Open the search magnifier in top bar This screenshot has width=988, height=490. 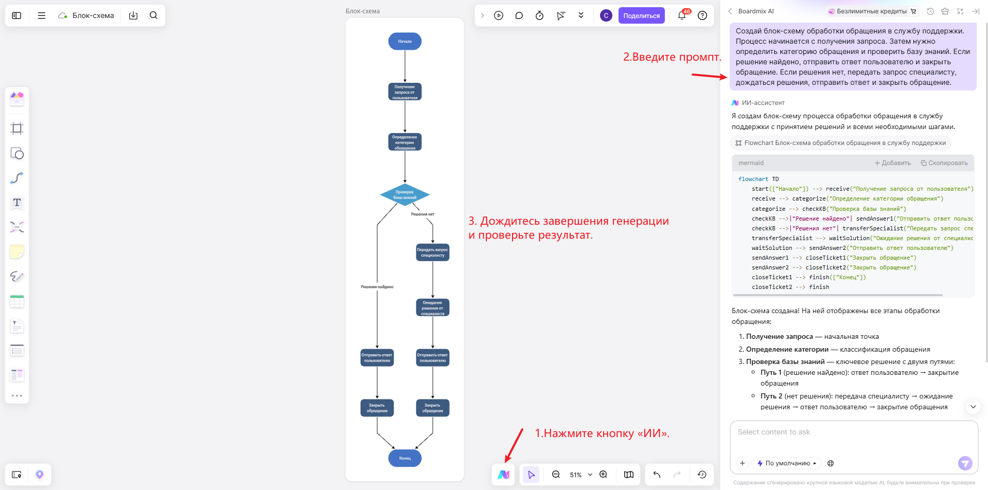pos(153,15)
